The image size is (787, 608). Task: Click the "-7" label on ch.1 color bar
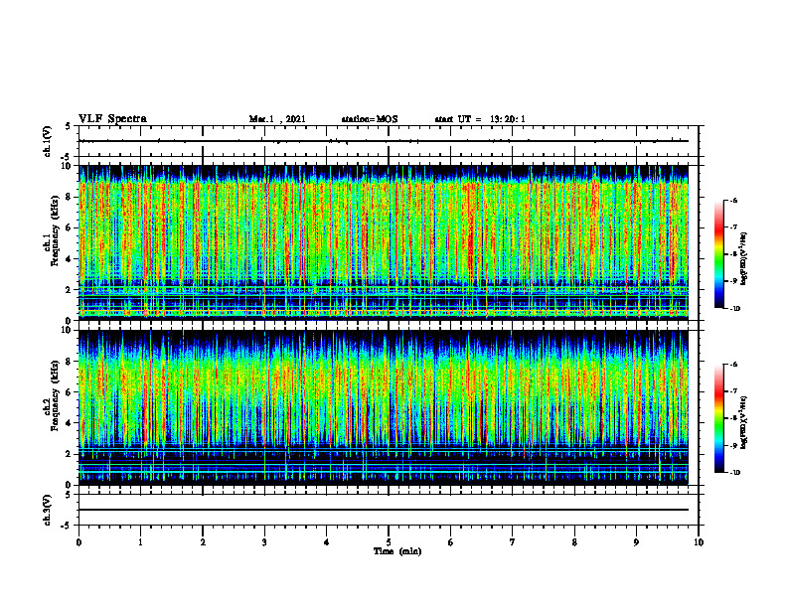733,228
